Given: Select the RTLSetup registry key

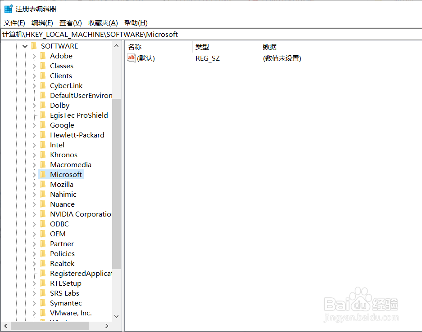Looking at the screenshot, I should pyautogui.click(x=66, y=283).
